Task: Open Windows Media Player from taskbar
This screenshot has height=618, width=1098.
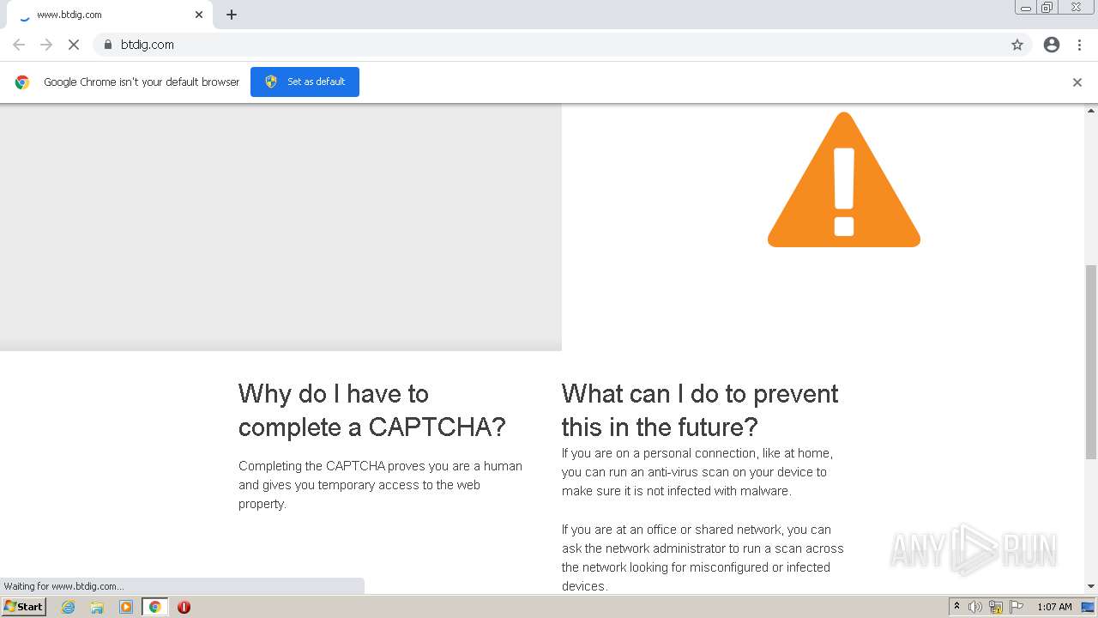Action: (x=126, y=607)
